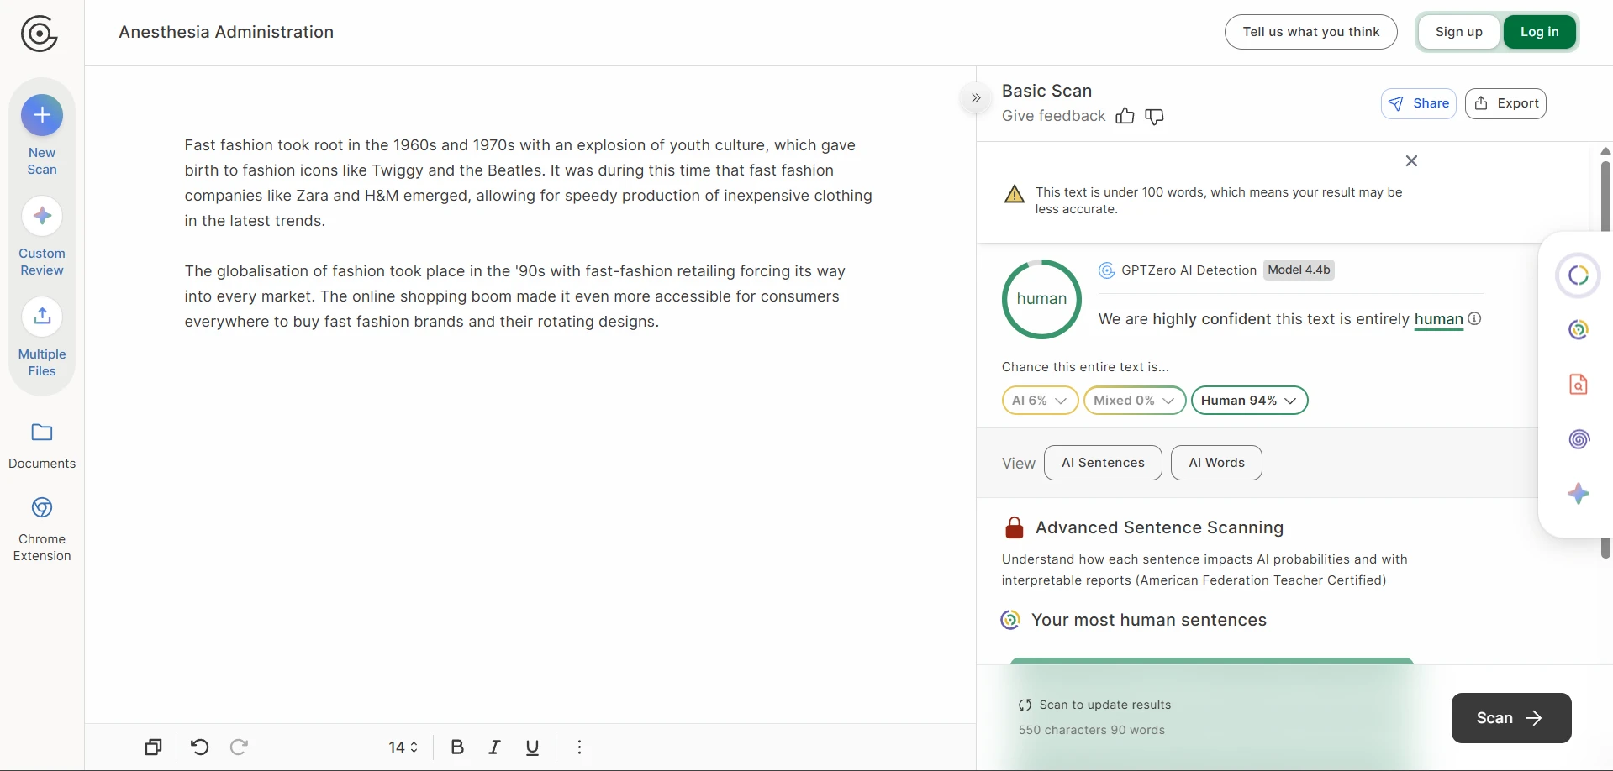Toggle underline formatting

coord(532,747)
